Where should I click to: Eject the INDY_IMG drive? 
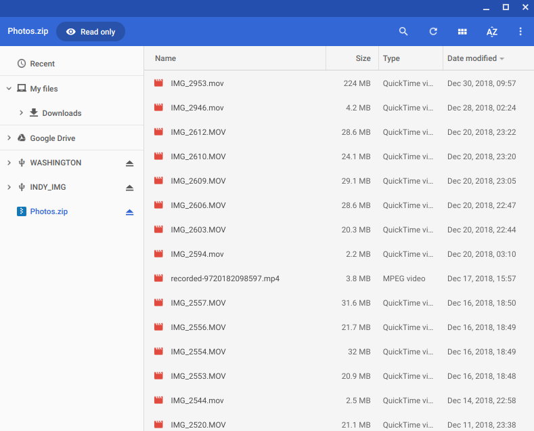pyautogui.click(x=129, y=188)
